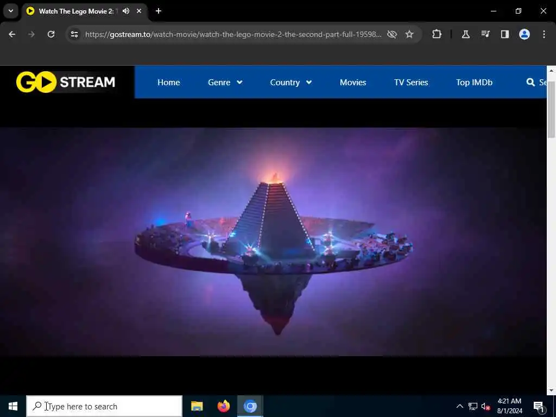Open the Top IMDb section
The width and height of the screenshot is (556, 417).
pos(474,83)
